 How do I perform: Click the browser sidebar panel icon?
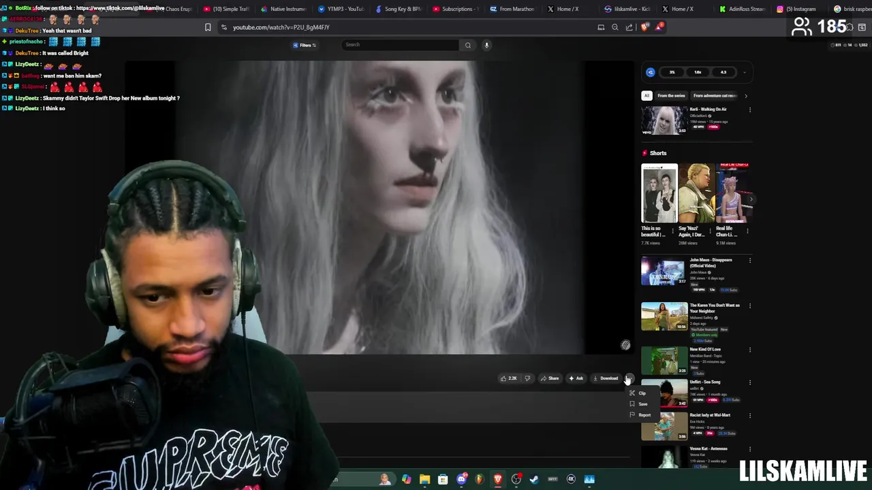[862, 27]
